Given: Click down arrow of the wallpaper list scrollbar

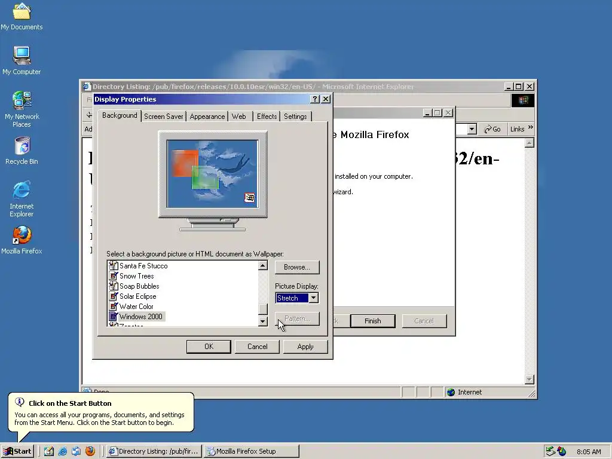Looking at the screenshot, I should tap(263, 321).
